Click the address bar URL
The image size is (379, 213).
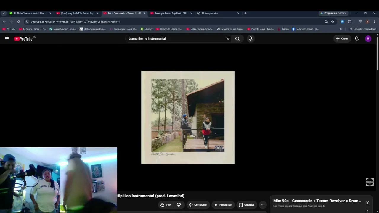76,22
